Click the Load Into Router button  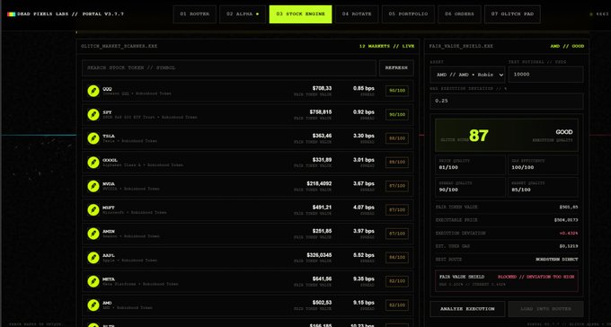545,309
